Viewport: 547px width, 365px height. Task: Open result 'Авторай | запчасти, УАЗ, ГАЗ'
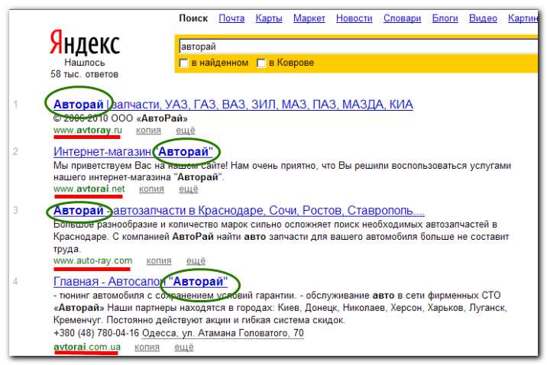pyautogui.click(x=233, y=105)
